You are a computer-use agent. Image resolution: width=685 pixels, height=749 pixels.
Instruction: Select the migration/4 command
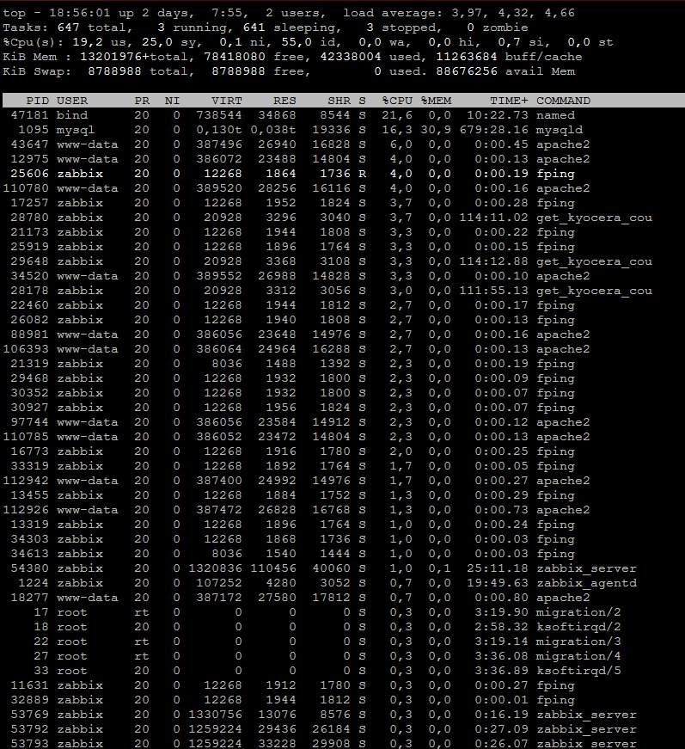[578, 656]
